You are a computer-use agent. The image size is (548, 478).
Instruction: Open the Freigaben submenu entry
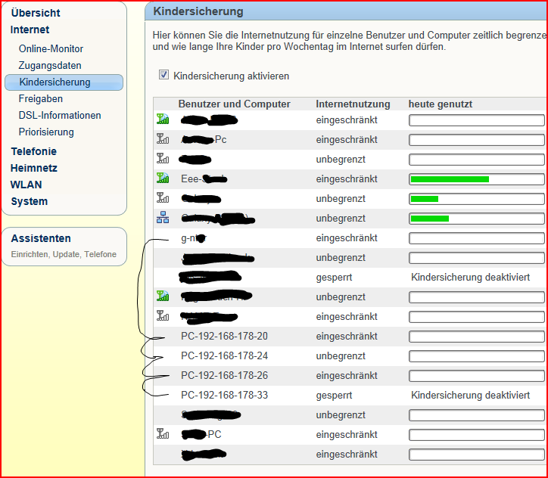point(41,99)
